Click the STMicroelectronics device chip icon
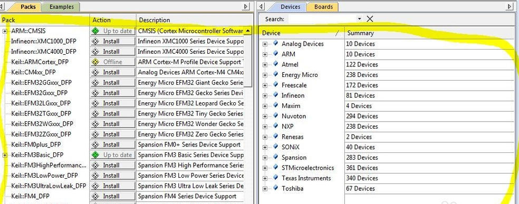This screenshot has height=204, width=519. pyautogui.click(x=275, y=167)
